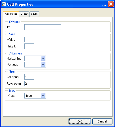Click the Misc group heading
The height and width of the screenshot is (127, 115).
pyautogui.click(x=12, y=91)
